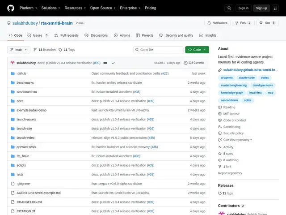Open the main branch selector dropdown
286x215 pixels.
(19, 50)
